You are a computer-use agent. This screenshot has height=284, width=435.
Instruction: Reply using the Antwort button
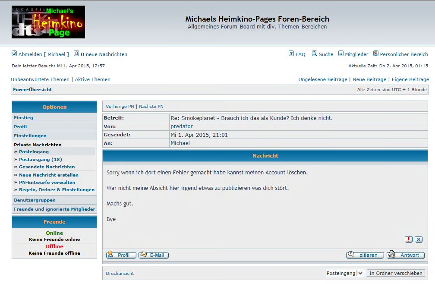click(405, 255)
